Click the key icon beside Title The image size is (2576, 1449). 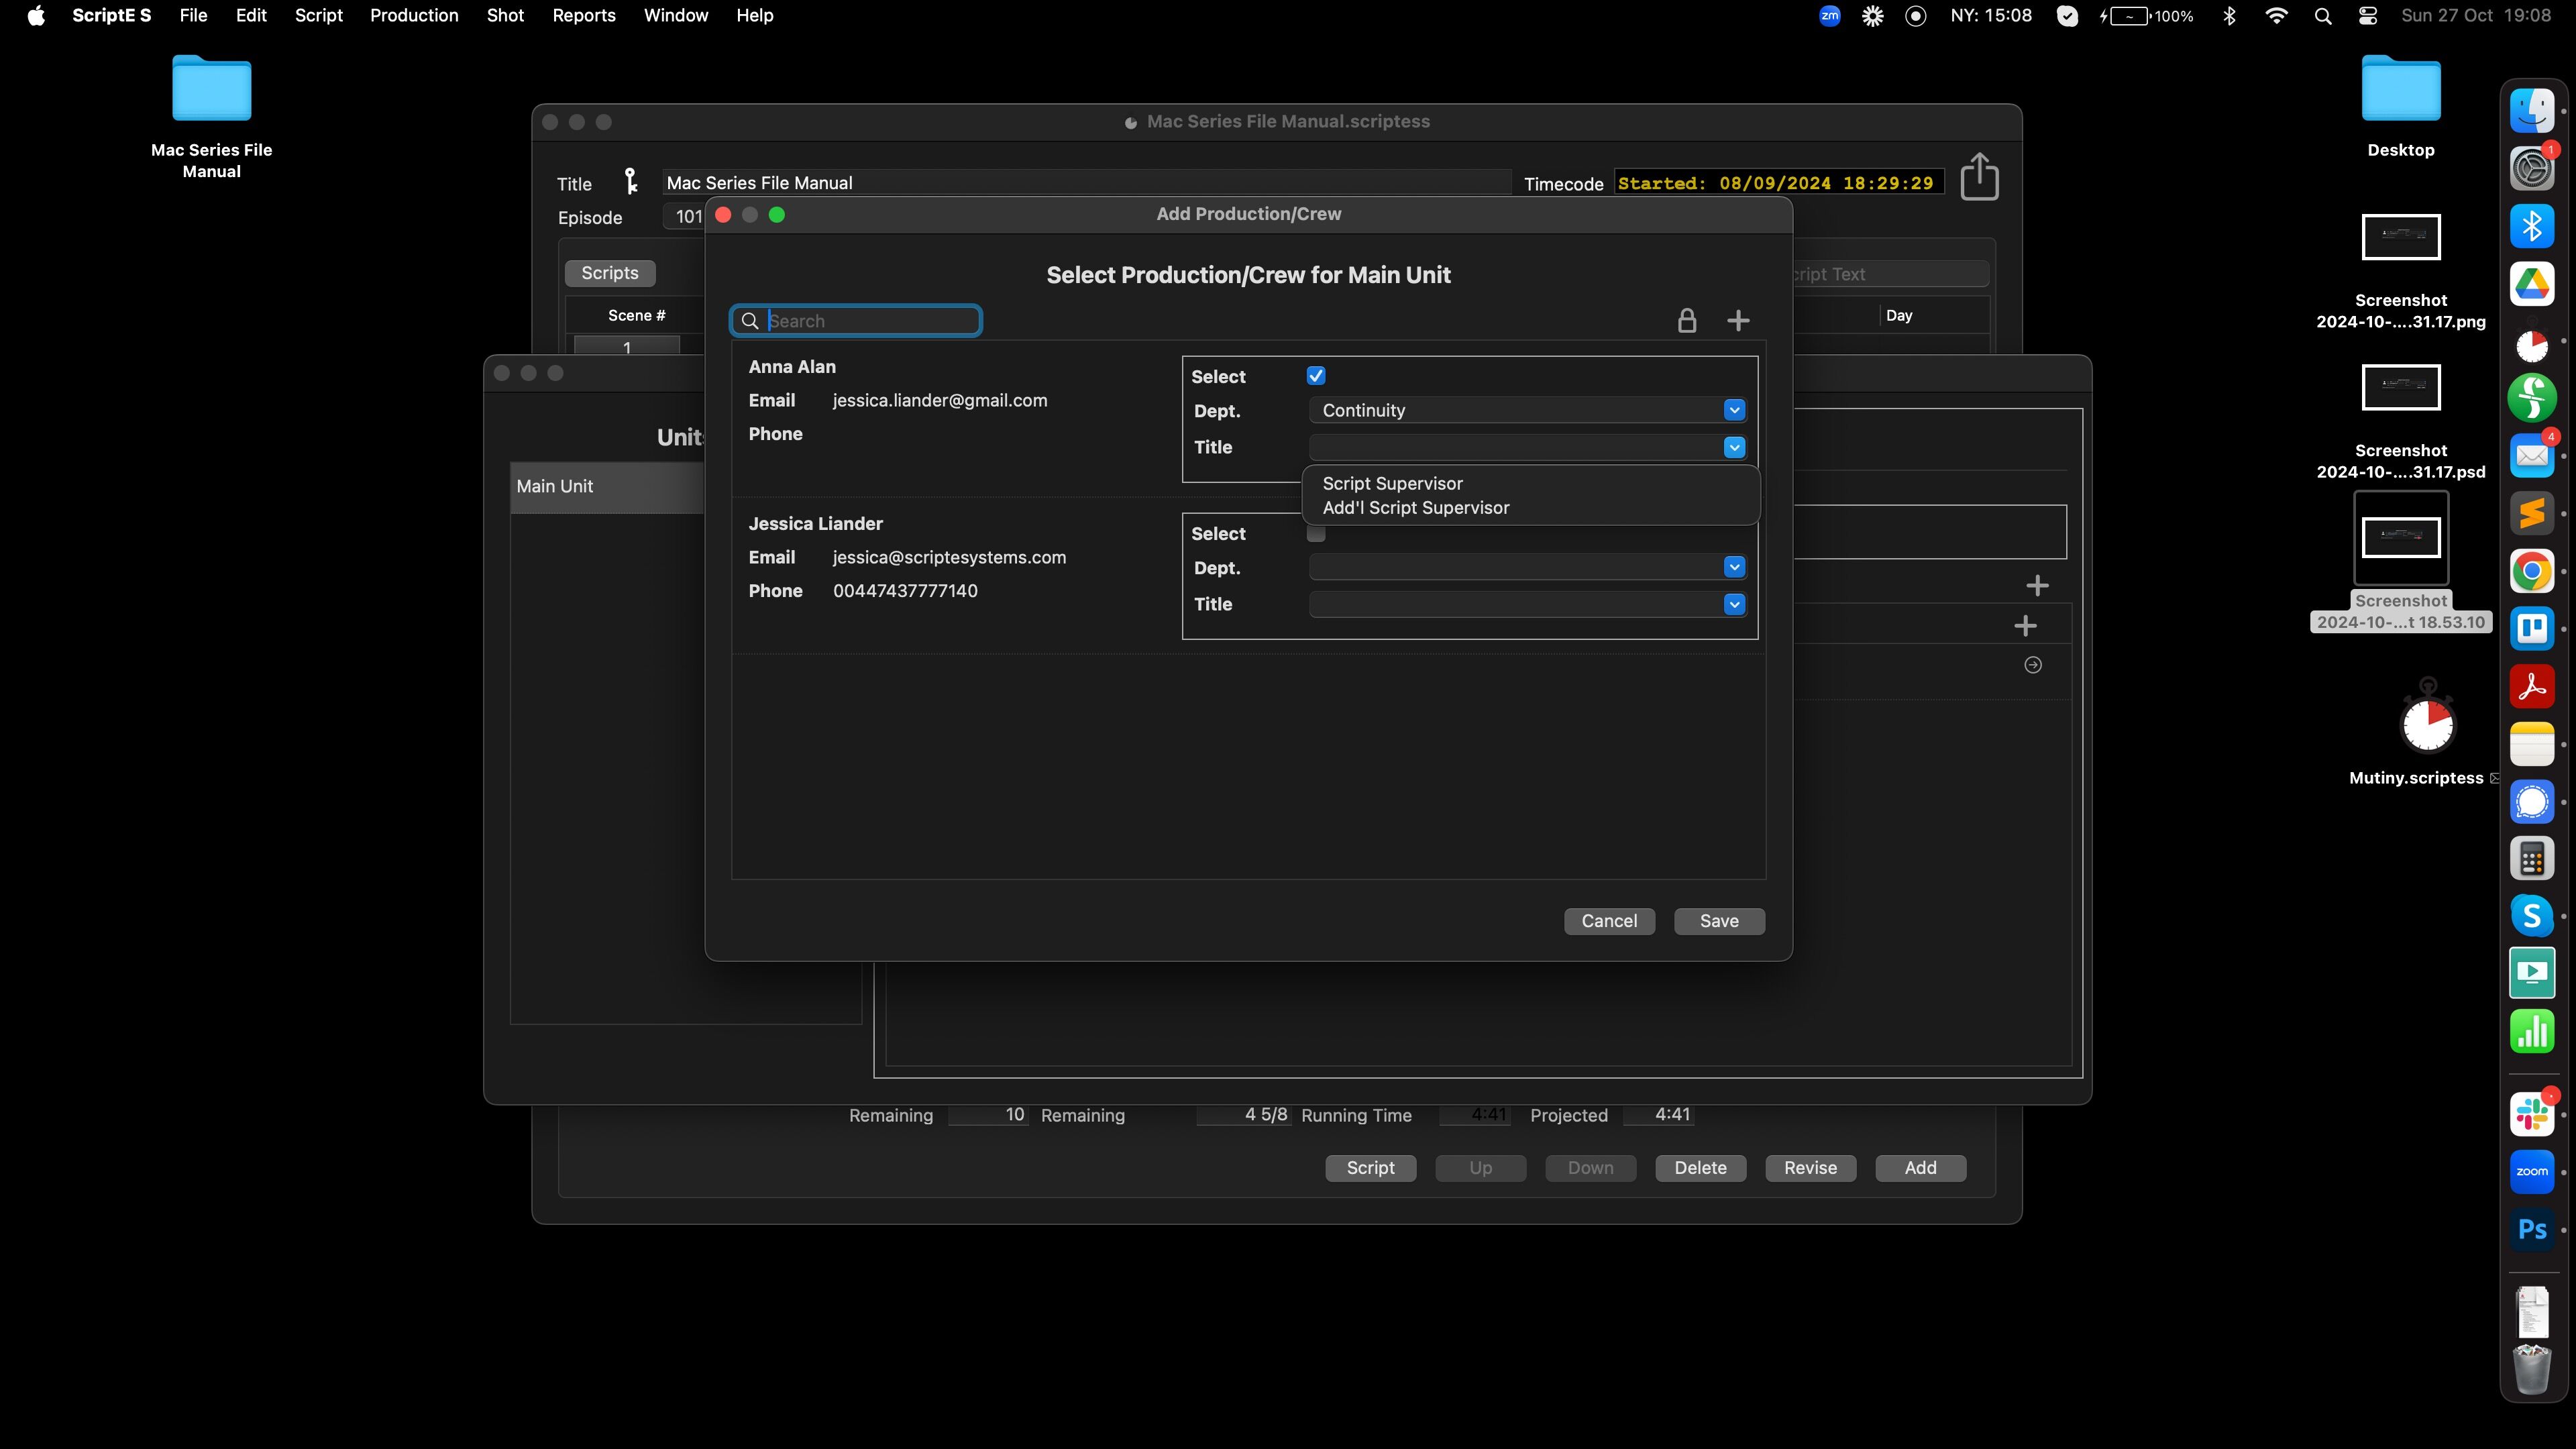point(630,182)
